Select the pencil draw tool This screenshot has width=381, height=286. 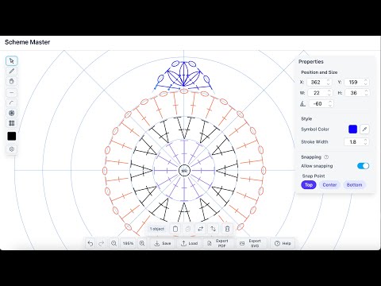[12, 71]
